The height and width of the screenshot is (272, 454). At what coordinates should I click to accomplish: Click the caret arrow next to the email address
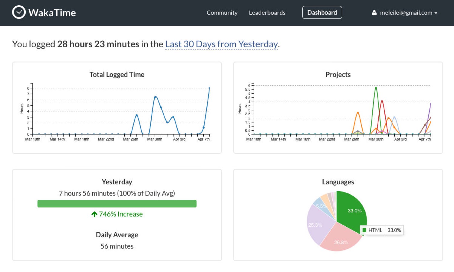point(436,13)
